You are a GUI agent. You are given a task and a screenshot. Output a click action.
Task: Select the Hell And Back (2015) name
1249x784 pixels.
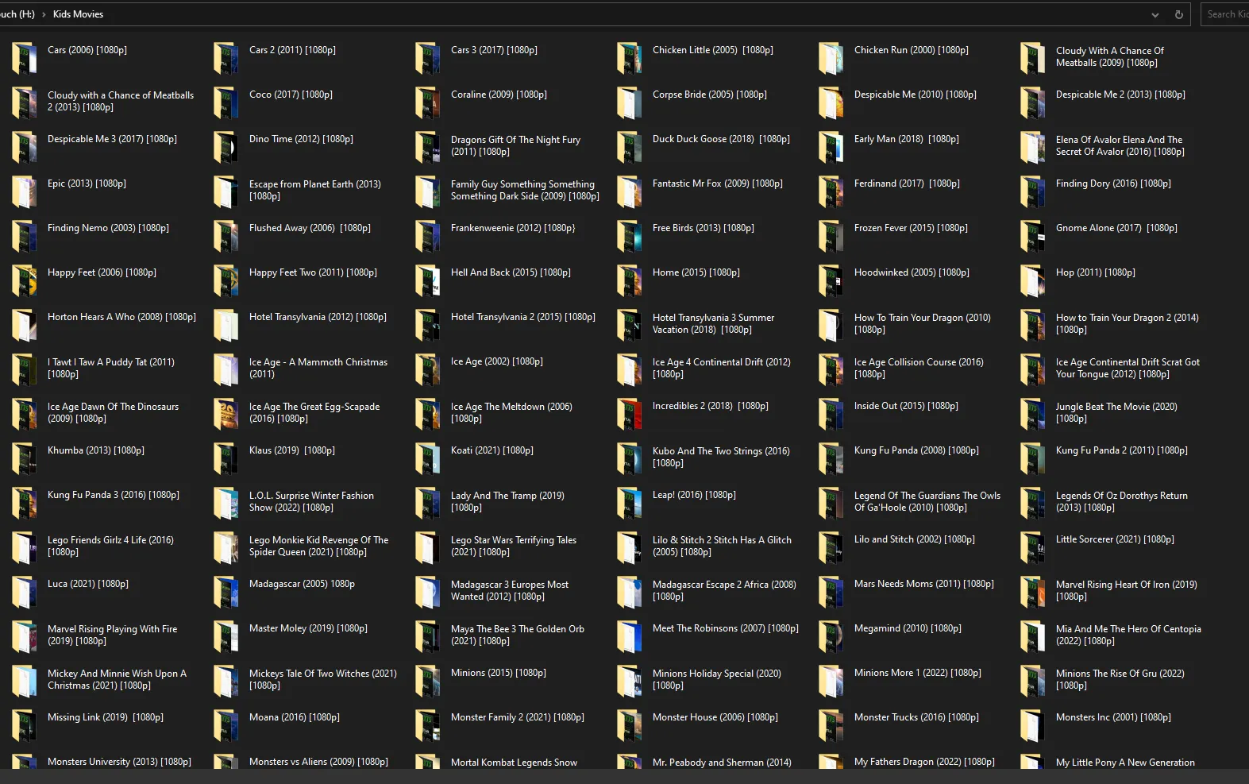coord(511,272)
